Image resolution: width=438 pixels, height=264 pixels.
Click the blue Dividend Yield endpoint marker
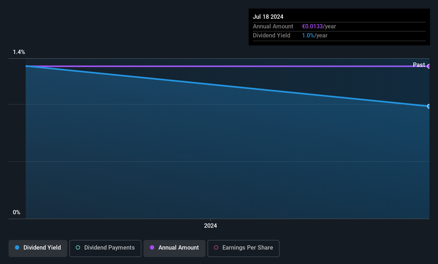pyautogui.click(x=429, y=106)
